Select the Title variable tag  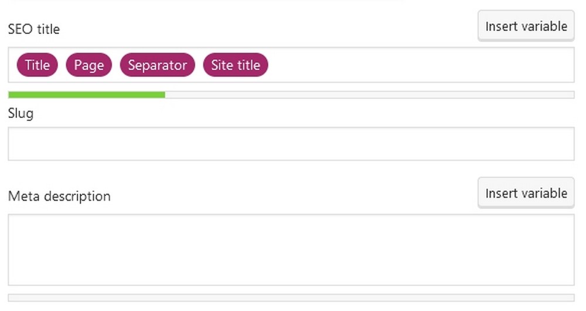[38, 65]
